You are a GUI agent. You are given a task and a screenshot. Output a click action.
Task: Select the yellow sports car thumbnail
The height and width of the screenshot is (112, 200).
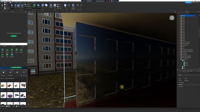(3, 85)
